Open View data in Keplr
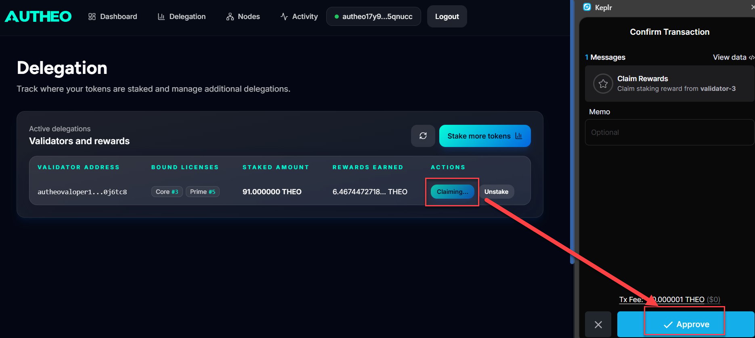755x338 pixels. [x=733, y=57]
